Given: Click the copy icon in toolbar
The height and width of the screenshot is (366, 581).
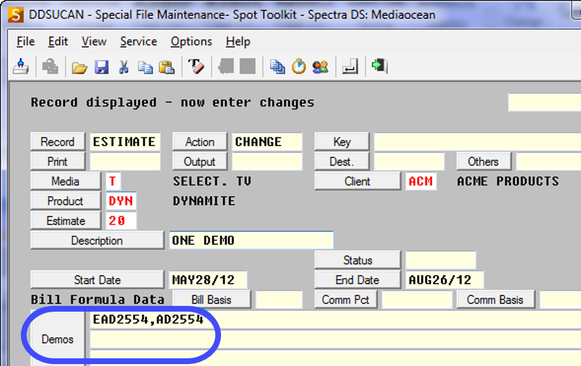Looking at the screenshot, I should click(145, 67).
